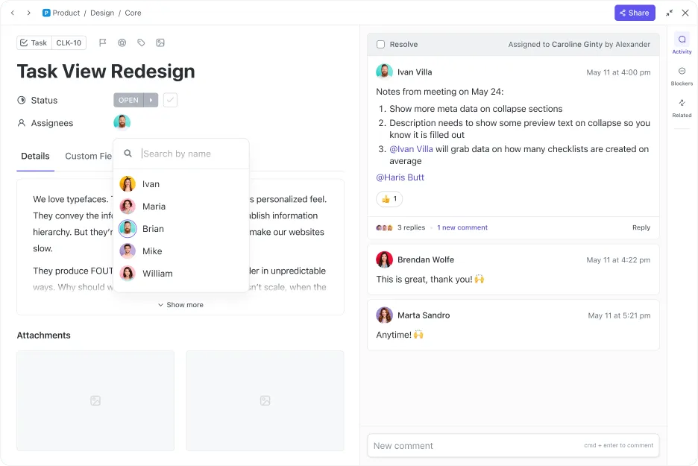Add tags with the tag icon
This screenshot has width=698, height=466.
click(141, 42)
